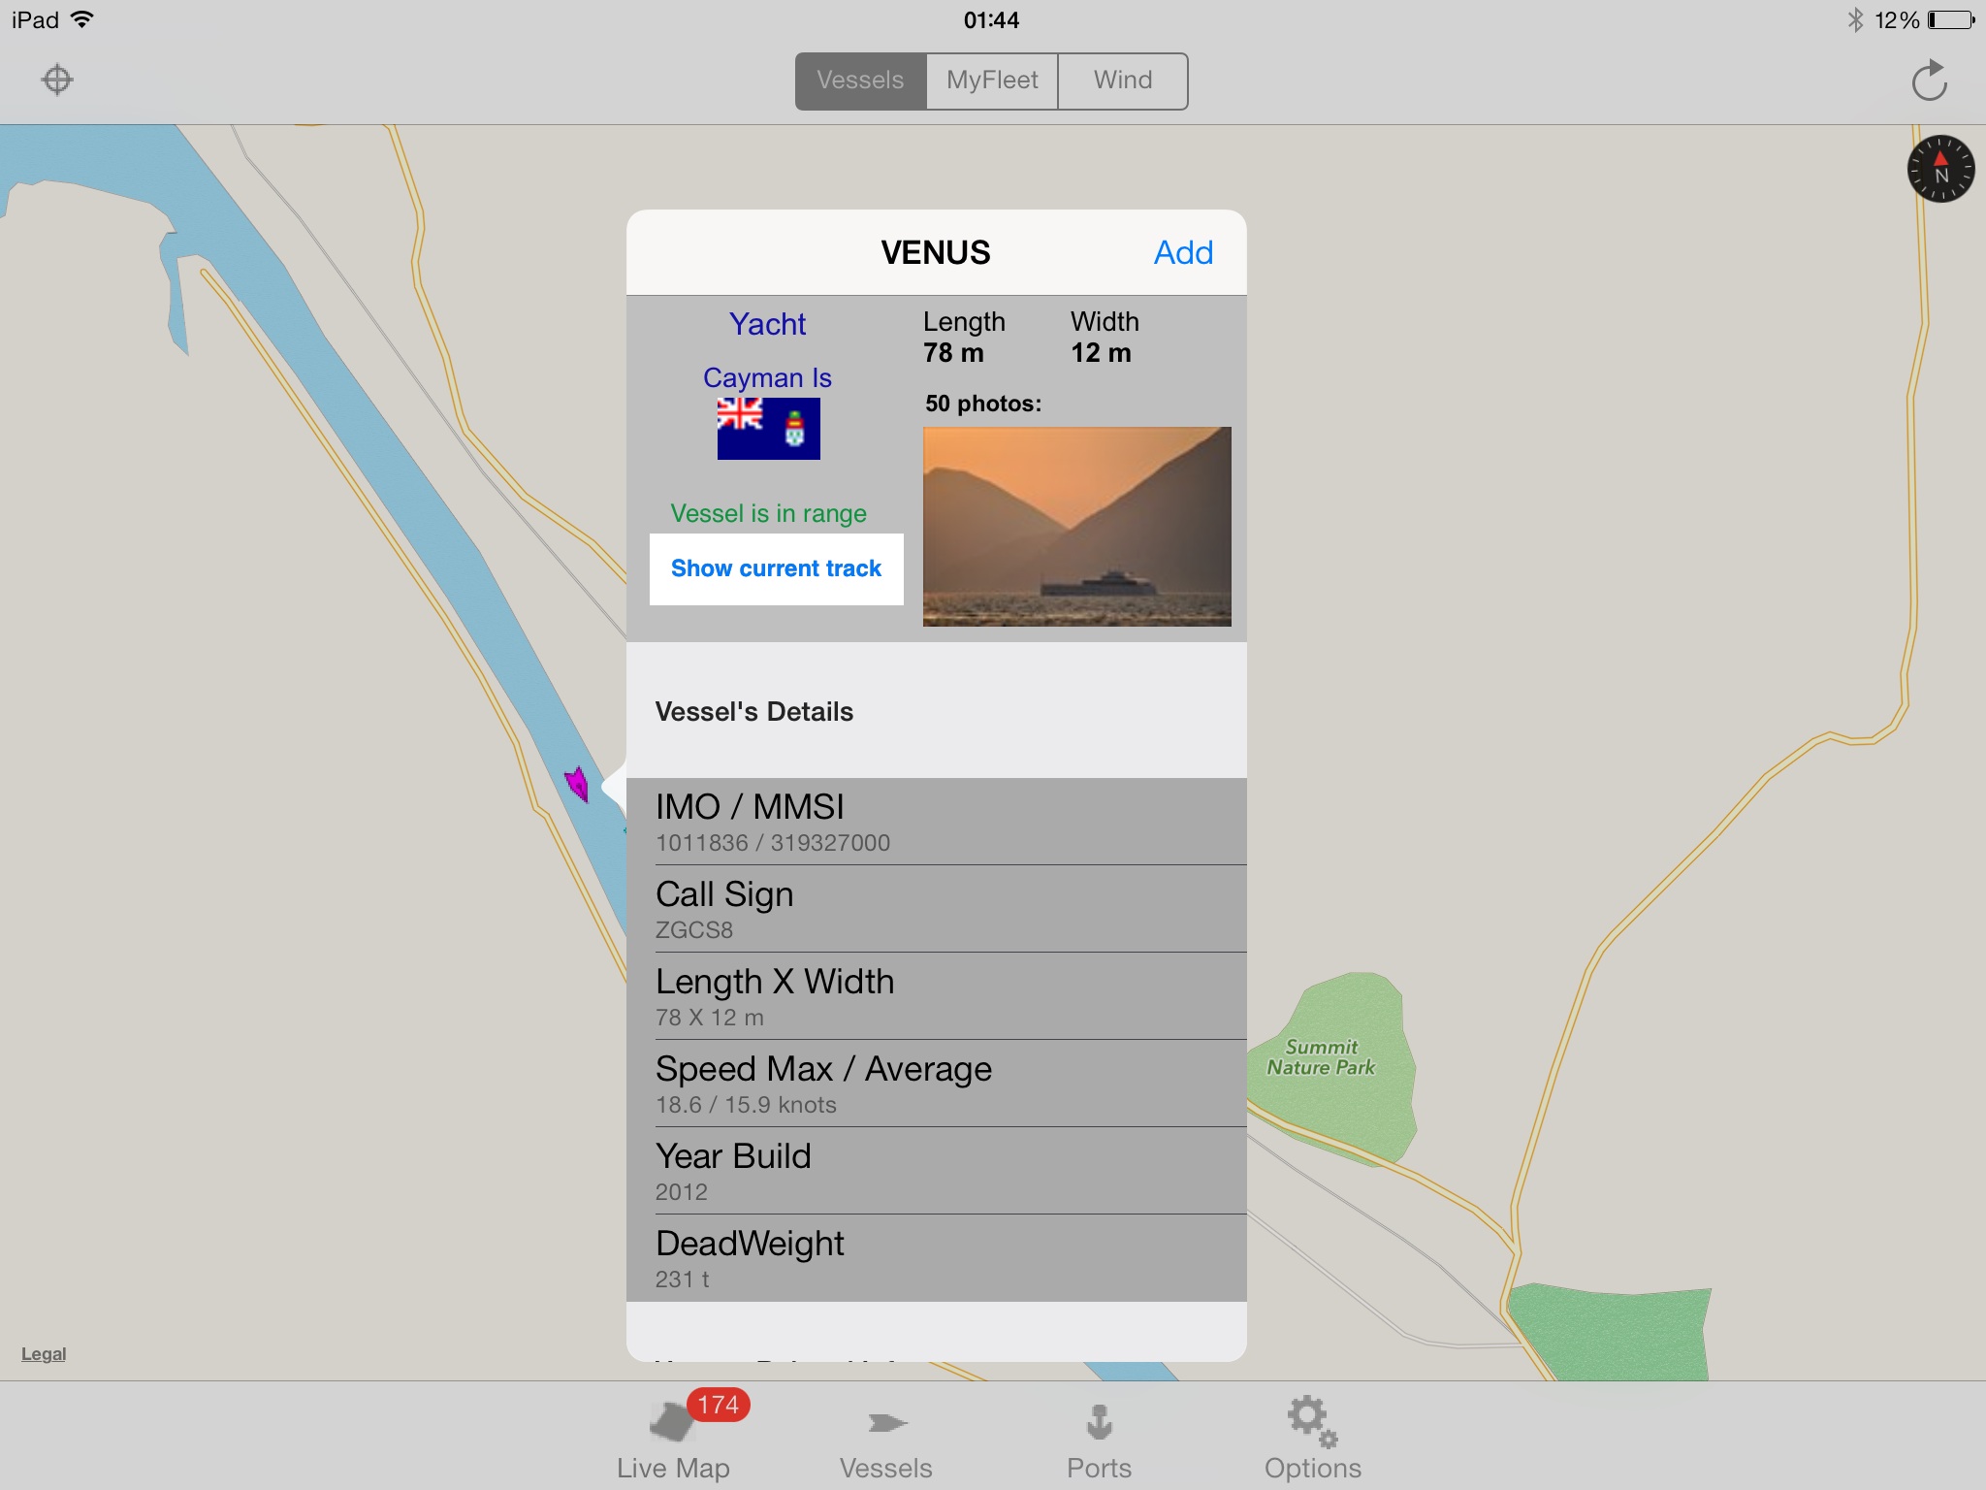Tap the Yacht vessel type label
The width and height of the screenshot is (1986, 1490).
pyautogui.click(x=767, y=324)
